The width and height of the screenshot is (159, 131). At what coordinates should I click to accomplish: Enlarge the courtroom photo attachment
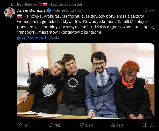click(x=86, y=81)
